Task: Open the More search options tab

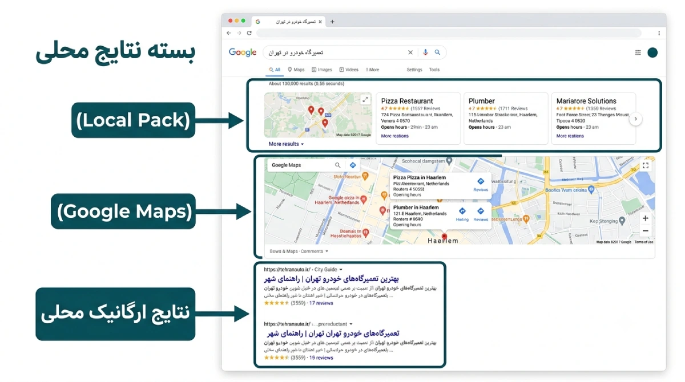Action: tap(372, 70)
